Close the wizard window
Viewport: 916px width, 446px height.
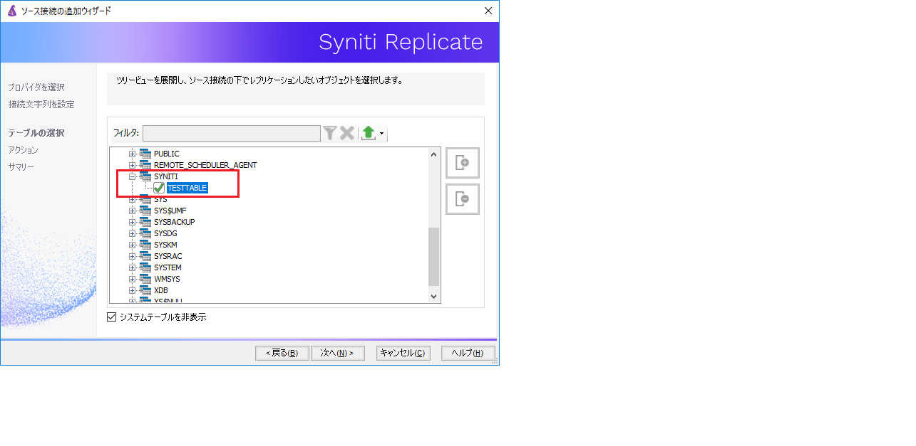point(488,11)
